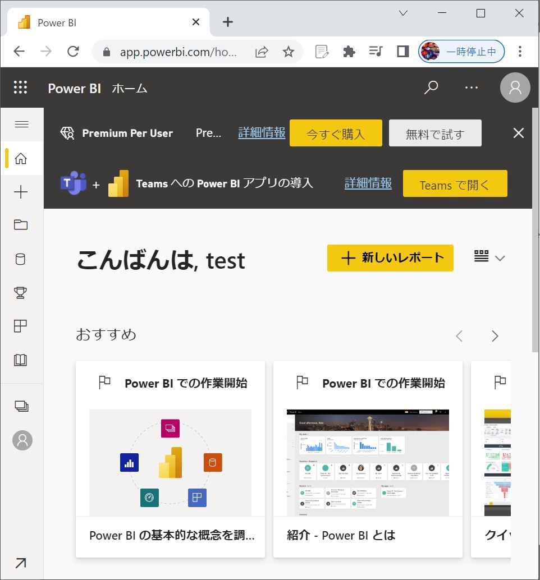The height and width of the screenshot is (580, 540).
Task: Open Browse folder icon in sidebar
Action: (21, 225)
